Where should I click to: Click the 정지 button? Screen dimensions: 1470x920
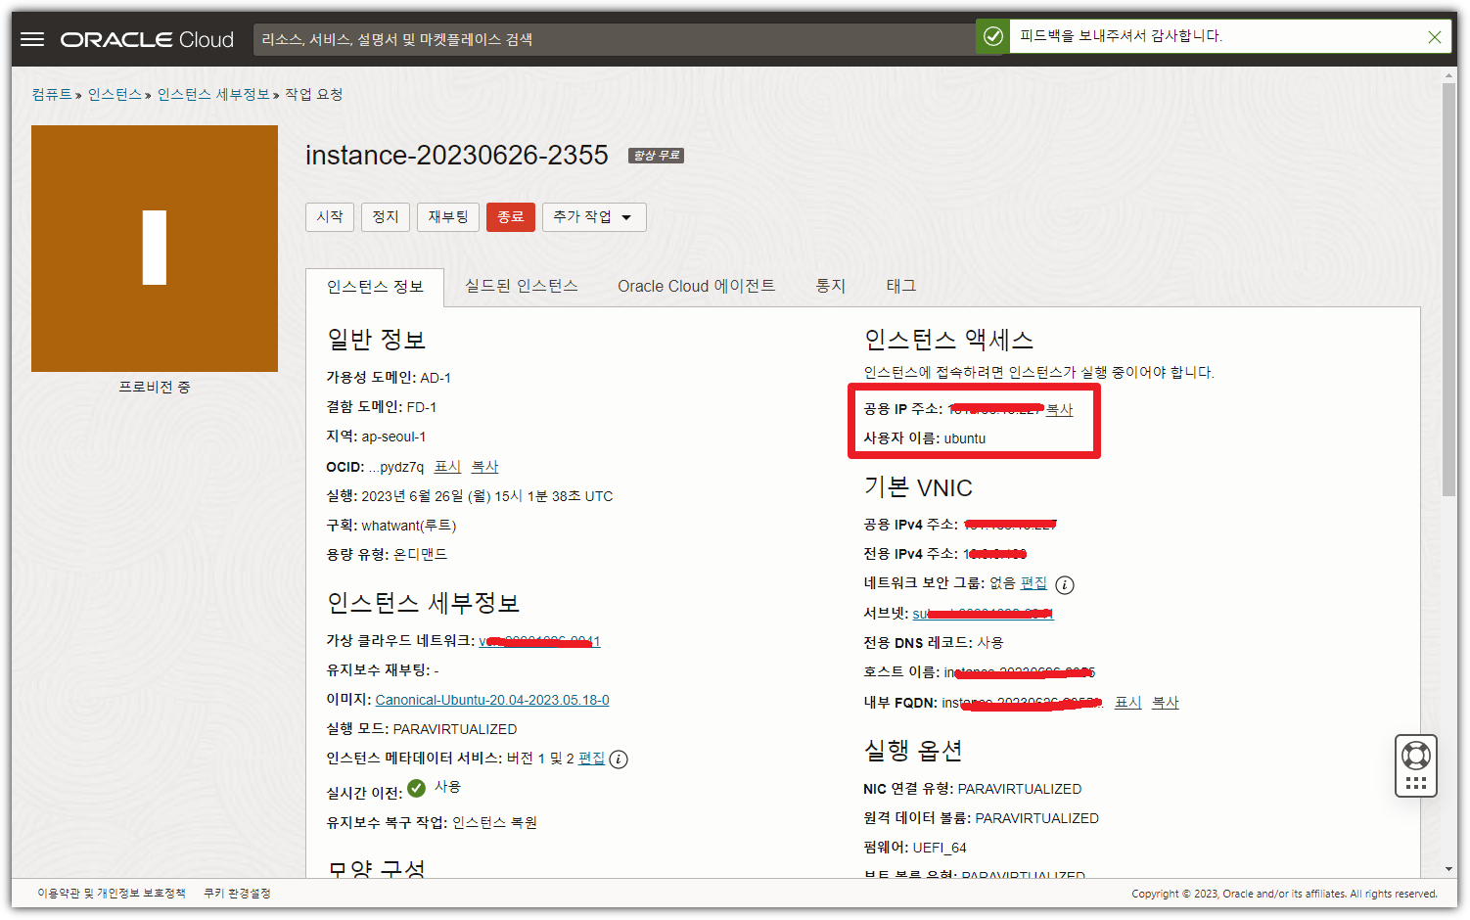click(386, 216)
